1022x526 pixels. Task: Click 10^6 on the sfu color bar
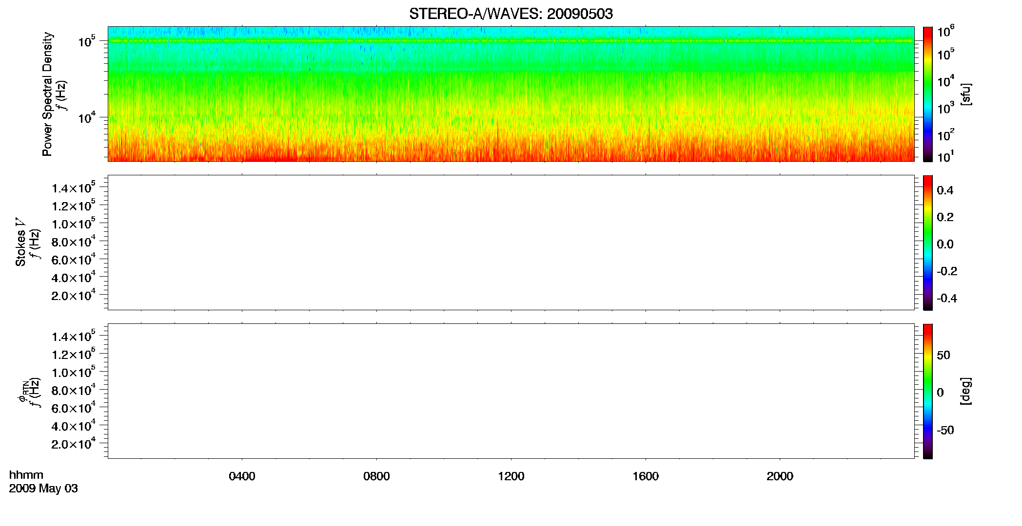click(946, 31)
